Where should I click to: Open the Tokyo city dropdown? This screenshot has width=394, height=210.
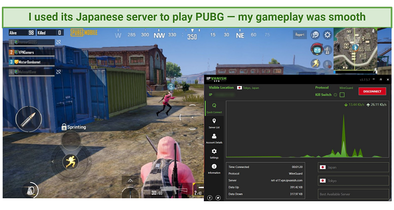[353, 181]
